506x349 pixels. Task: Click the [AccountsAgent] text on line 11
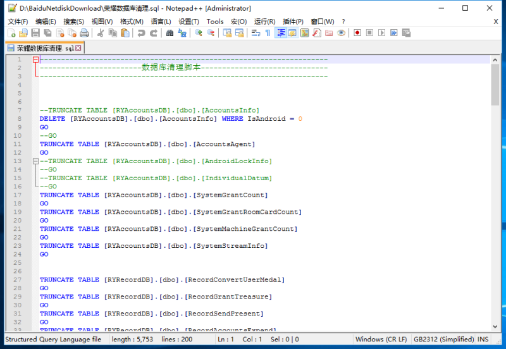[224, 144]
